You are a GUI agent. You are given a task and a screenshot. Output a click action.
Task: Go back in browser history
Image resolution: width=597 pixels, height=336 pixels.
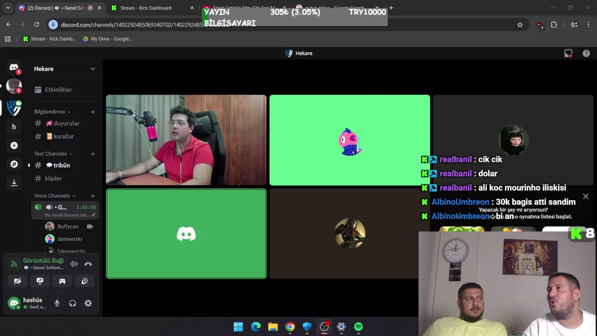(8, 24)
